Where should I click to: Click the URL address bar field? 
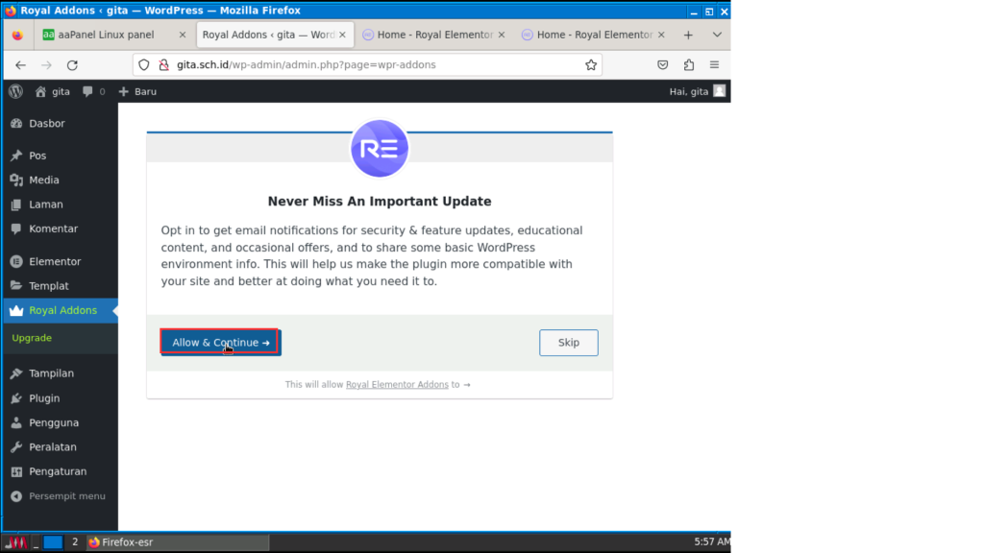[x=365, y=65]
